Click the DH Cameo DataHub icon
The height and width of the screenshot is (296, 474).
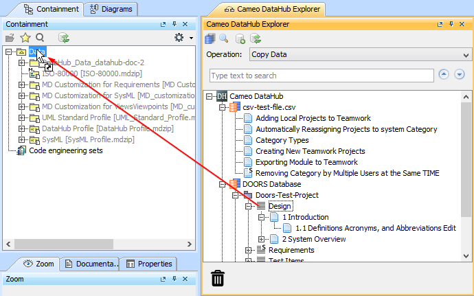pos(222,96)
